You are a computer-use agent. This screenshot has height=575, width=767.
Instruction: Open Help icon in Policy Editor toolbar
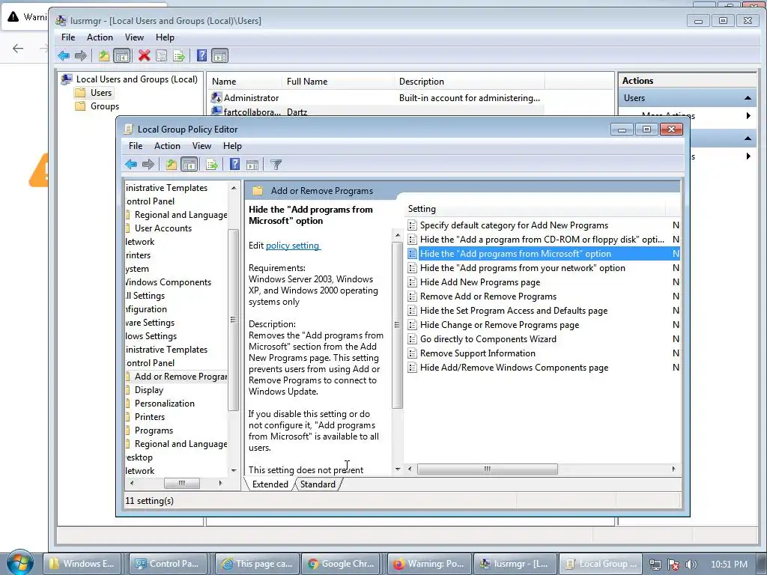pos(234,165)
